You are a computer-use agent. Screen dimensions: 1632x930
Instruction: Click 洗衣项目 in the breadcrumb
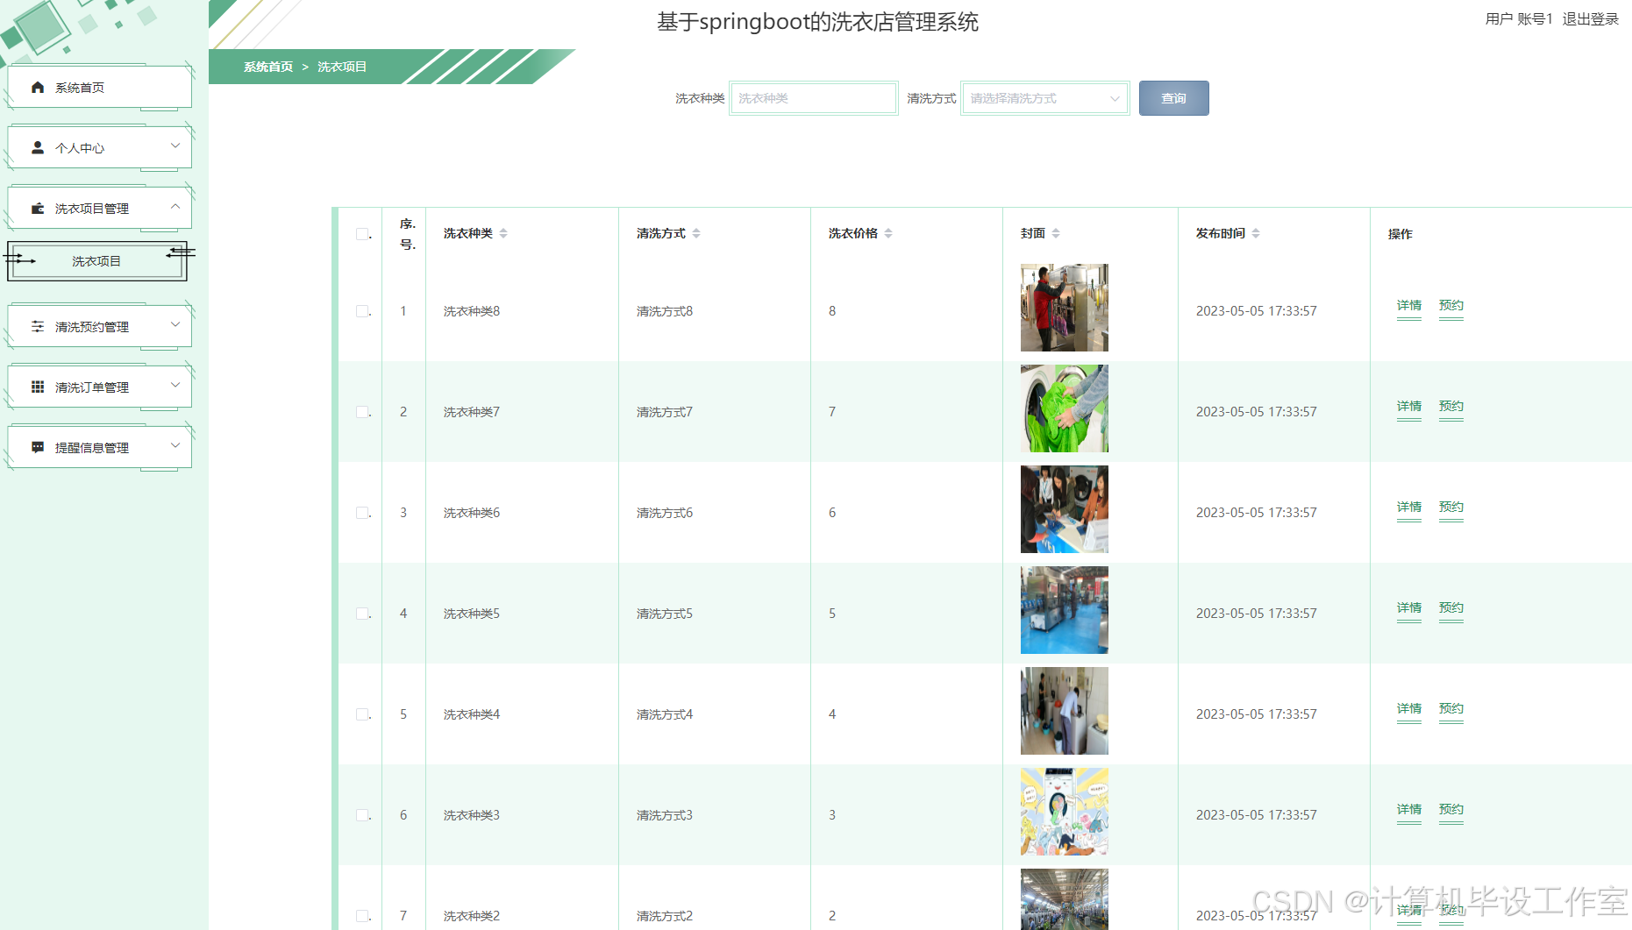click(x=342, y=67)
